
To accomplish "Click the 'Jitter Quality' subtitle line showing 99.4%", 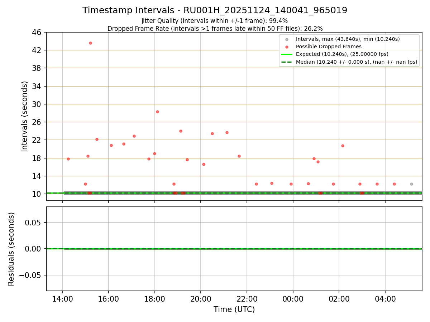I will [215, 21].
